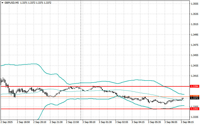This screenshot has width=200, height=125.
Task: Click the 3 Sep 08:15 time label
Action: pyautogui.click(x=187, y=122)
